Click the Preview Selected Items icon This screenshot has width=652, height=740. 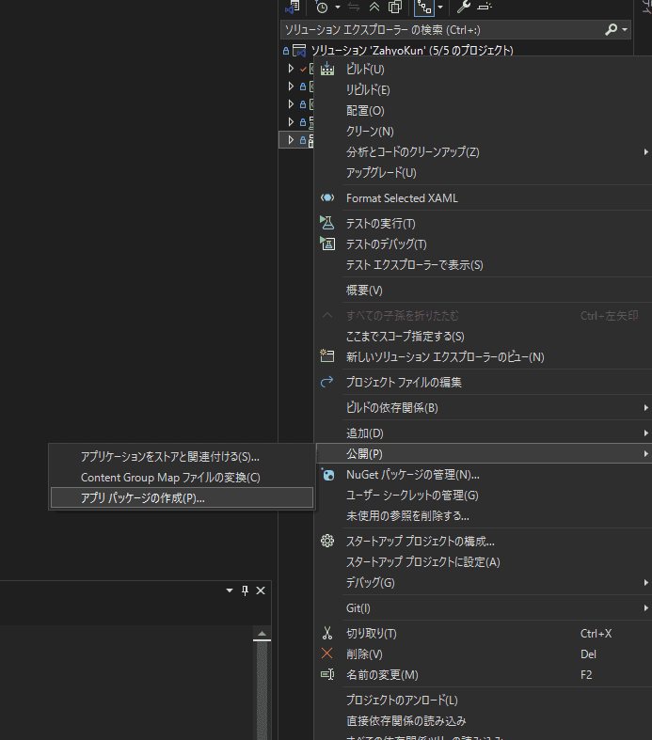point(485,7)
